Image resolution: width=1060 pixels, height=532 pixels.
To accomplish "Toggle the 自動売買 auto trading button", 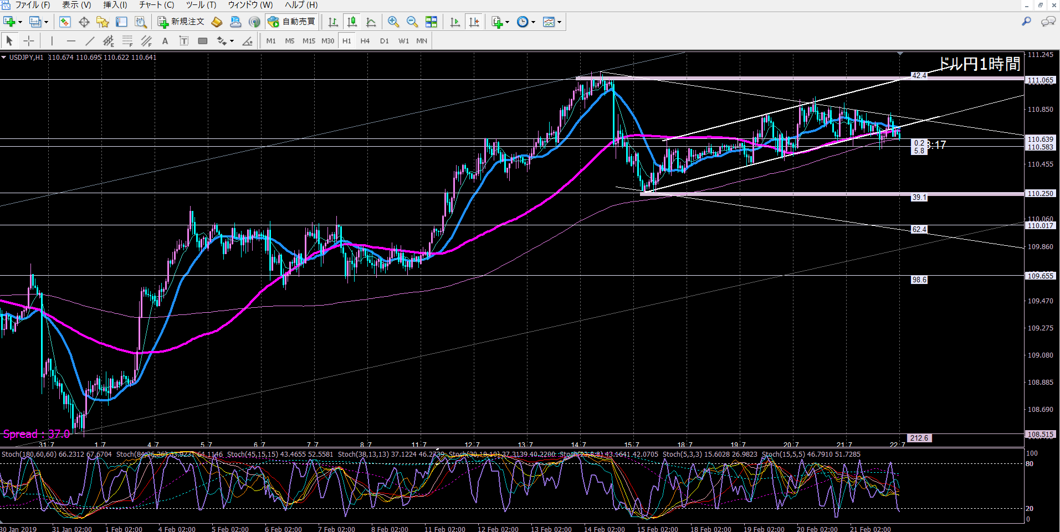I will tap(291, 22).
